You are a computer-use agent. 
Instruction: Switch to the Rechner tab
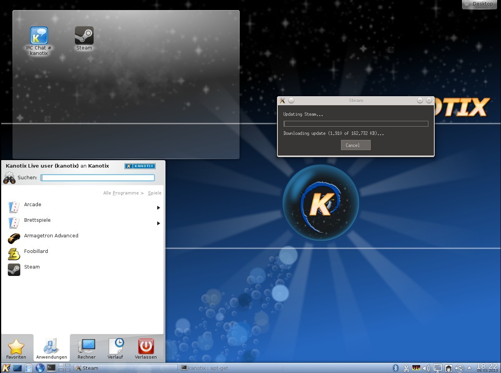pos(87,348)
